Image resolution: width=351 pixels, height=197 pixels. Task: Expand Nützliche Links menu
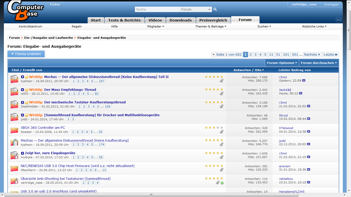point(314,26)
